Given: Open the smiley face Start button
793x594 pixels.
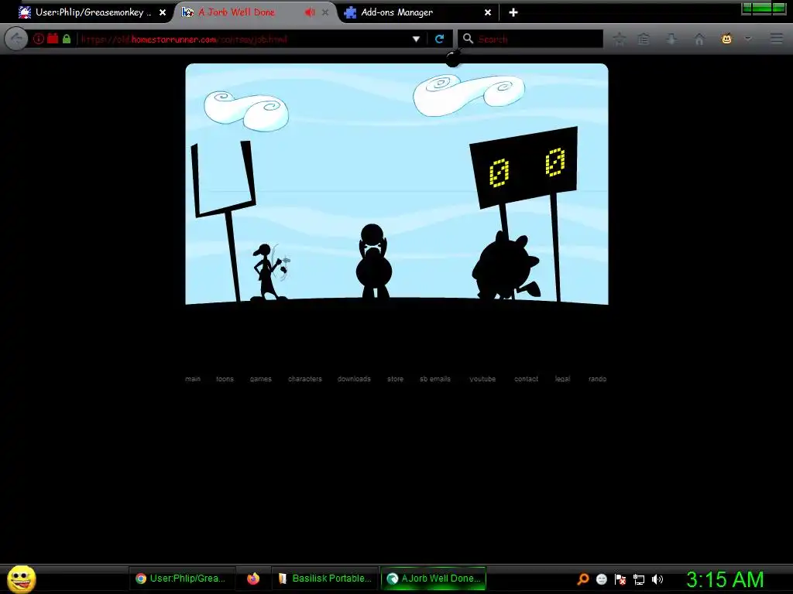Looking at the screenshot, I should coord(21,579).
